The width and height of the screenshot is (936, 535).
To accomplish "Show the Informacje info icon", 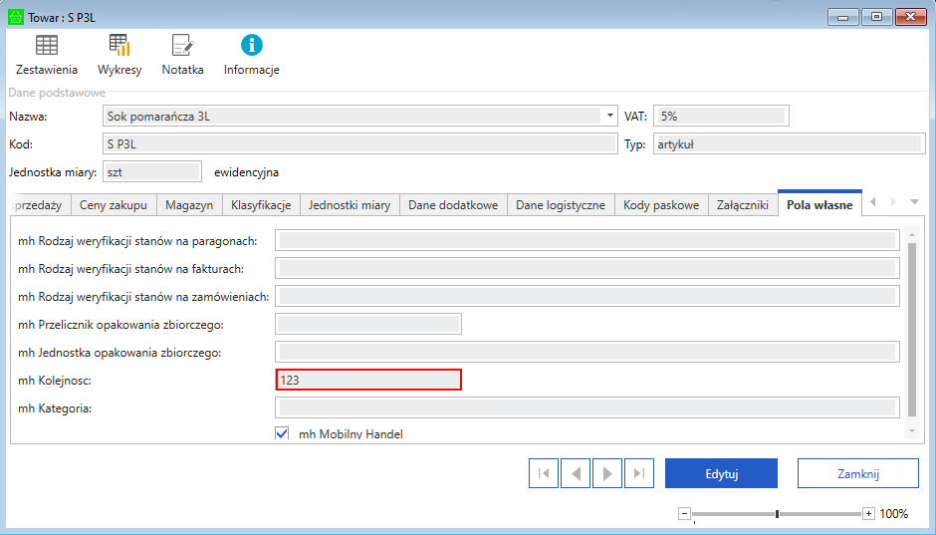I will [x=252, y=46].
